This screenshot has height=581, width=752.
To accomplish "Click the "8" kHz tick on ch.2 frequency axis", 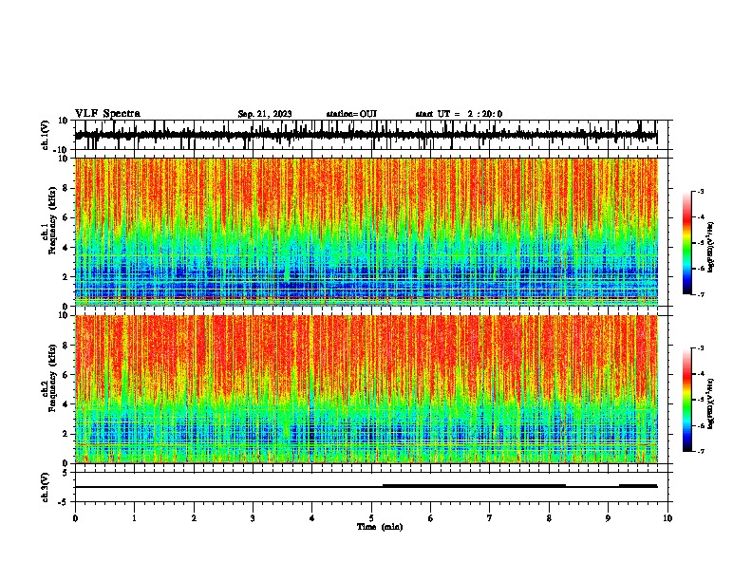I will tap(66, 346).
